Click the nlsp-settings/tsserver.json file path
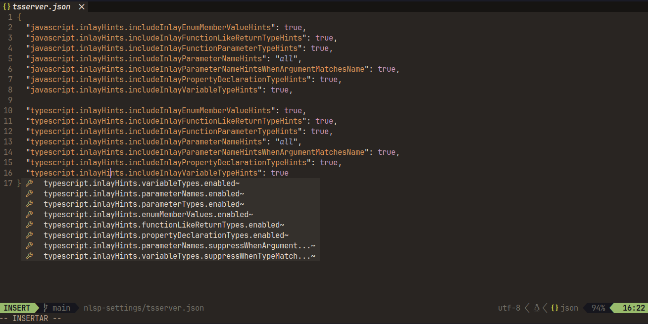Viewport: 648px width, 324px height. coord(144,308)
